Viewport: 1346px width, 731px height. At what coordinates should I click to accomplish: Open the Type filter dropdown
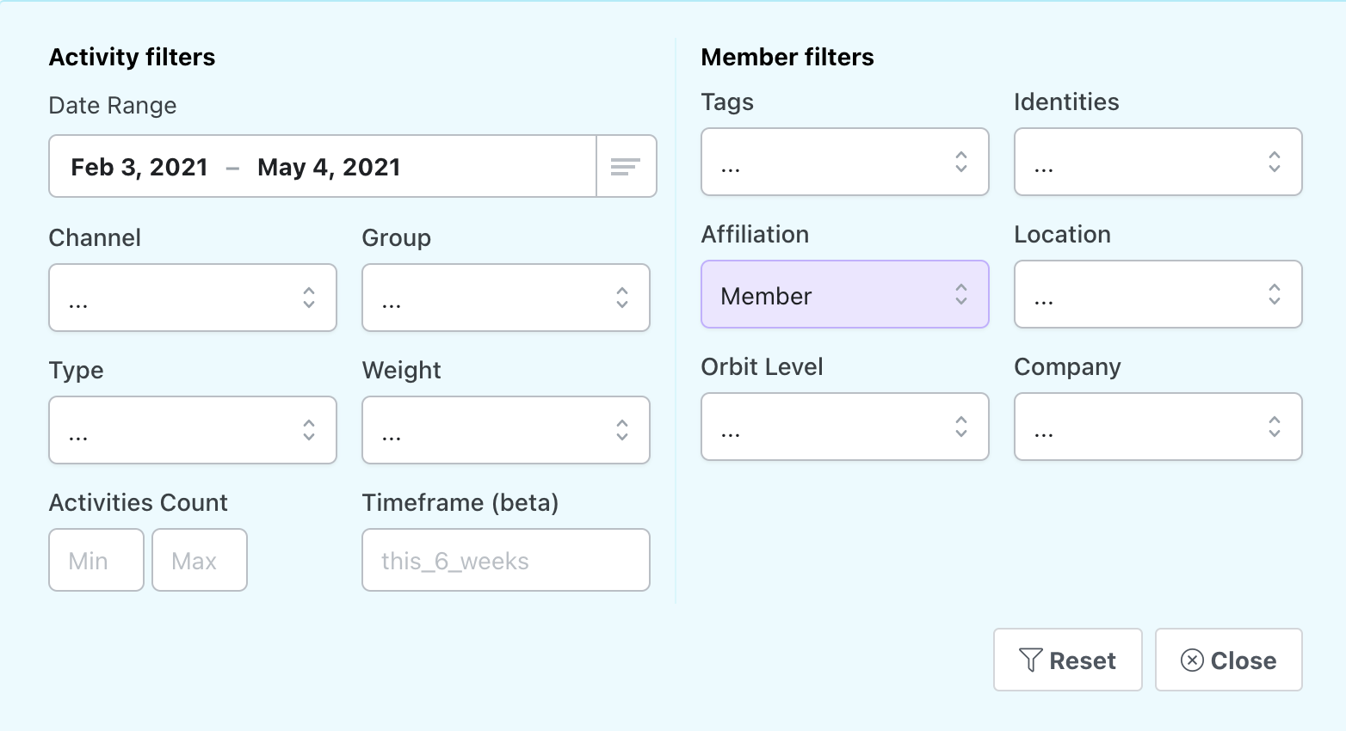point(193,430)
